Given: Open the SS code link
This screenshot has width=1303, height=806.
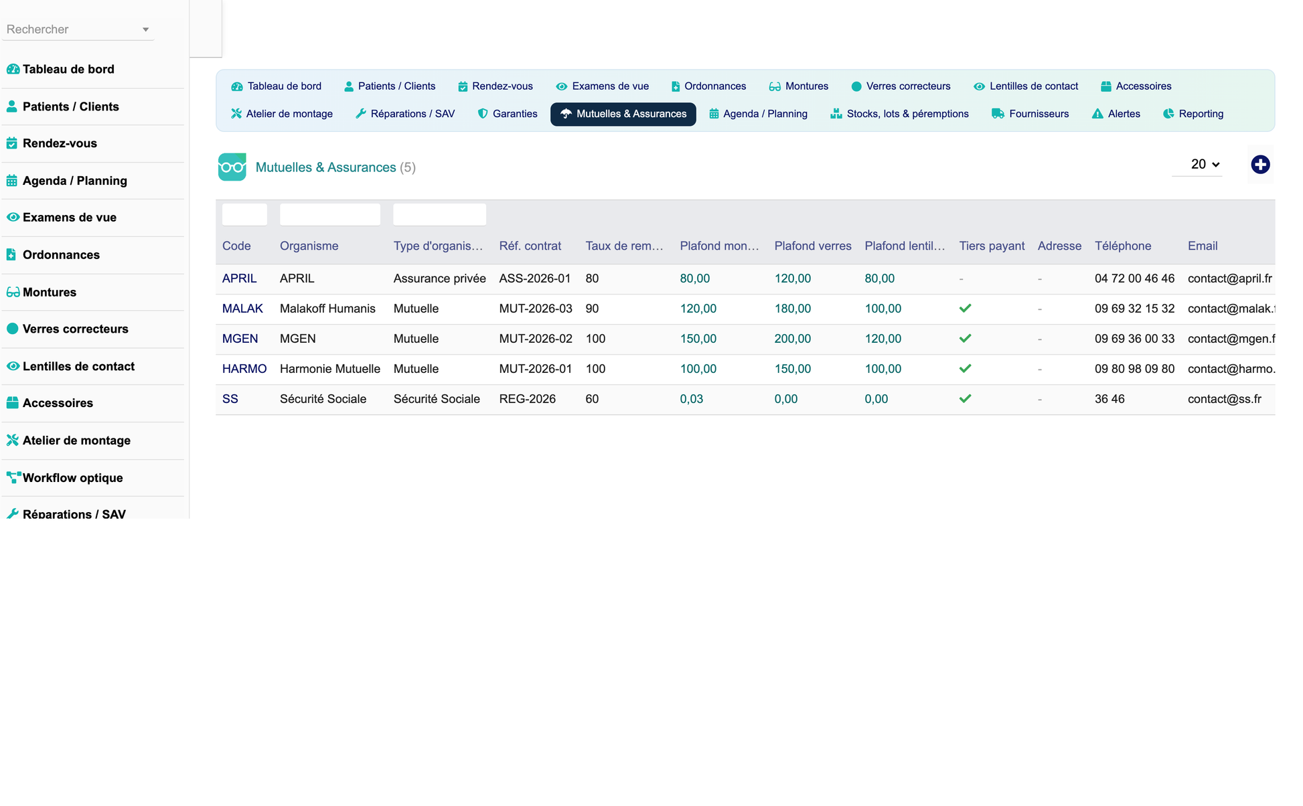Looking at the screenshot, I should pyautogui.click(x=230, y=399).
